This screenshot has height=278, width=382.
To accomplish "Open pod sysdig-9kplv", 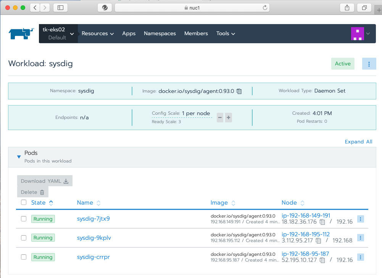I will coord(94,238).
